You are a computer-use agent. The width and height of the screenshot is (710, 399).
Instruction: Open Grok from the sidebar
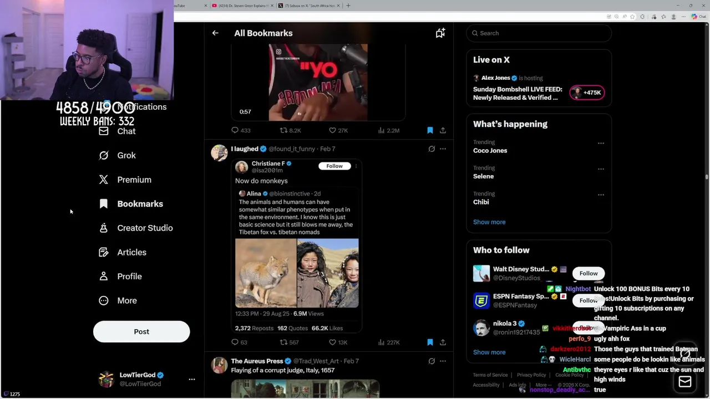pos(117,156)
